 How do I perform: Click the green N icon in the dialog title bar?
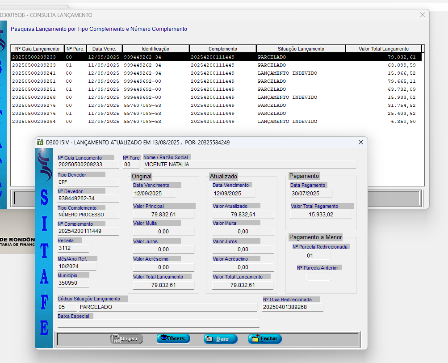pos(41,142)
